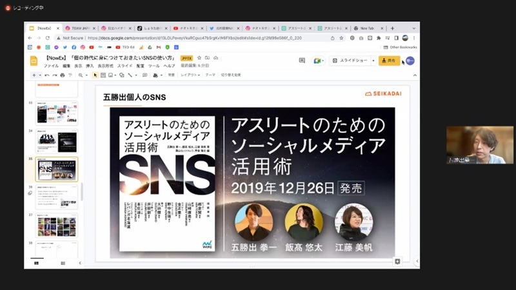Click the add comment icon in toolbar

144,75
